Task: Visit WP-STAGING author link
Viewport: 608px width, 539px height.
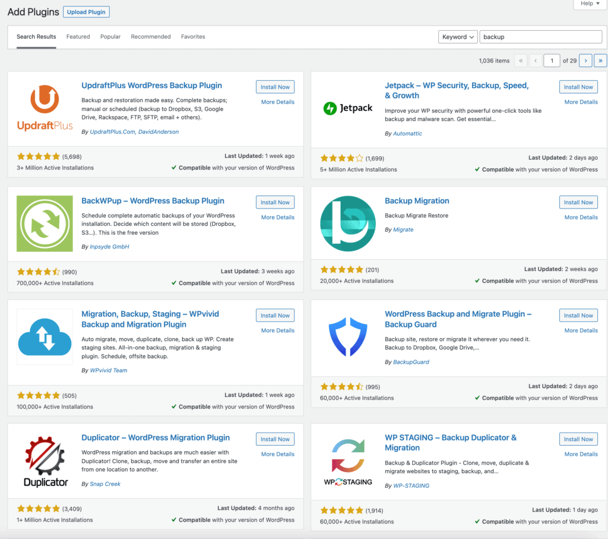Action: (x=411, y=486)
